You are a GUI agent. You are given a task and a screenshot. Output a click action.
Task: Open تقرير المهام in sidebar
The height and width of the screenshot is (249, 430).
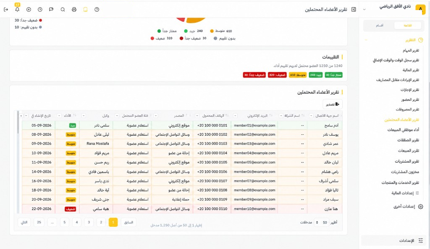tap(411, 50)
